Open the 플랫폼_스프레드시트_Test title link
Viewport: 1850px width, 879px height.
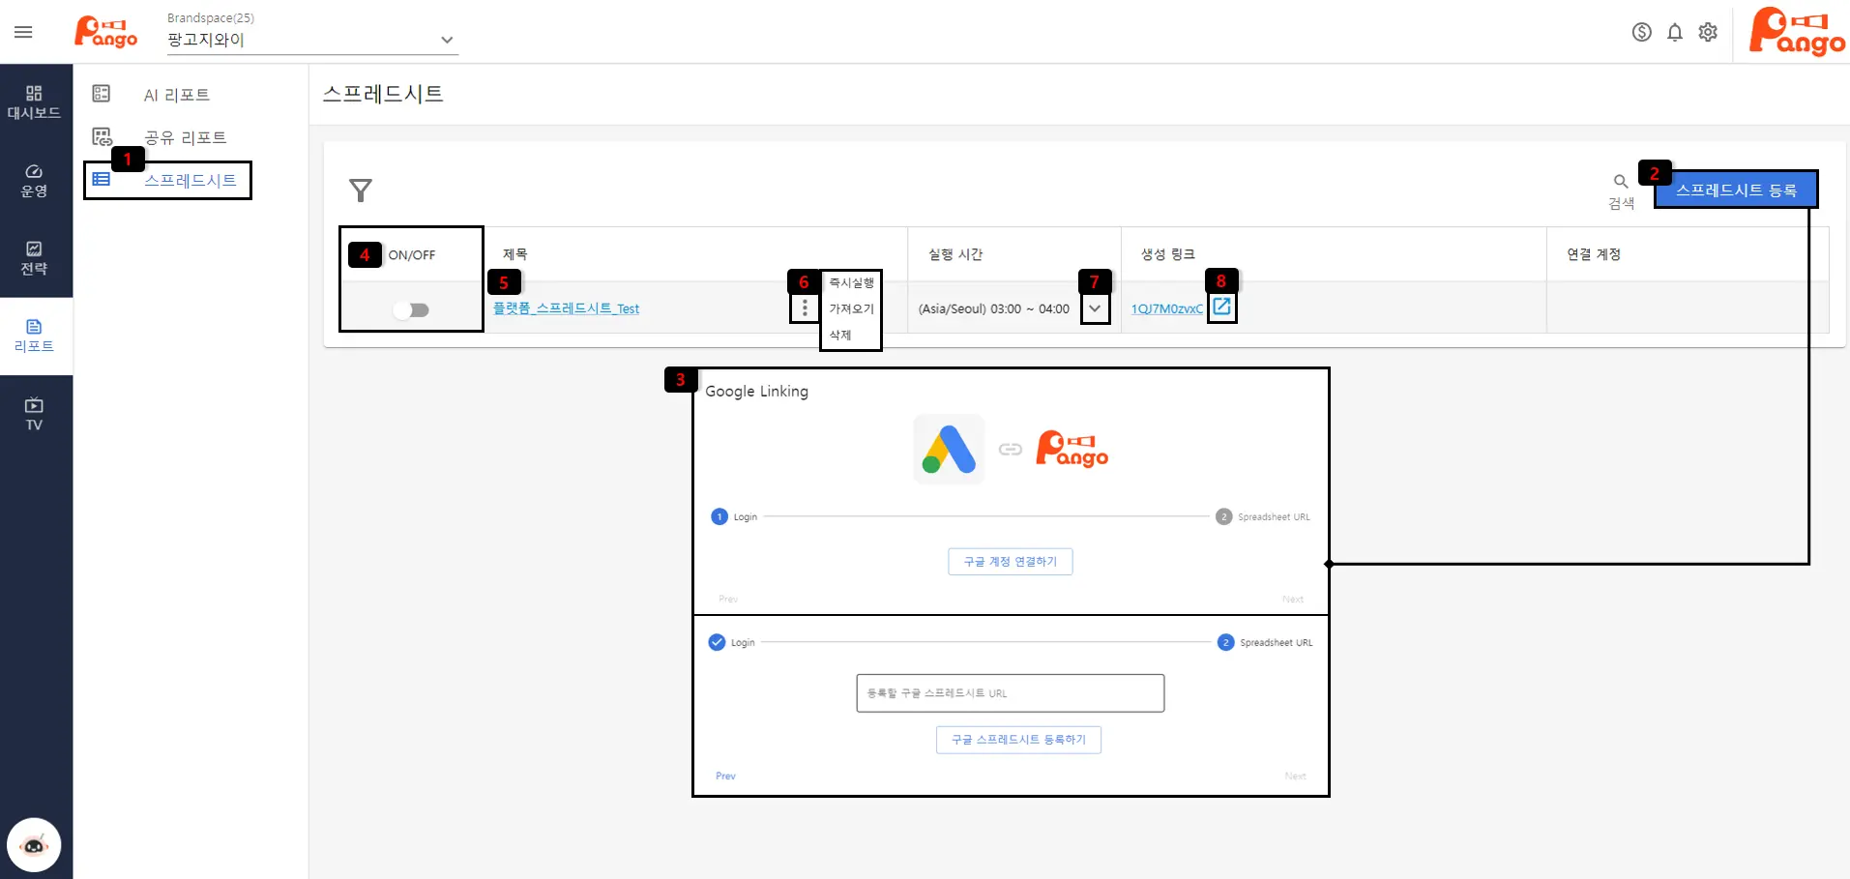pyautogui.click(x=566, y=308)
